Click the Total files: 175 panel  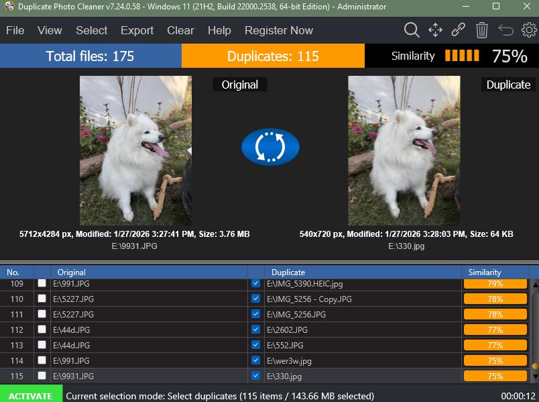91,56
